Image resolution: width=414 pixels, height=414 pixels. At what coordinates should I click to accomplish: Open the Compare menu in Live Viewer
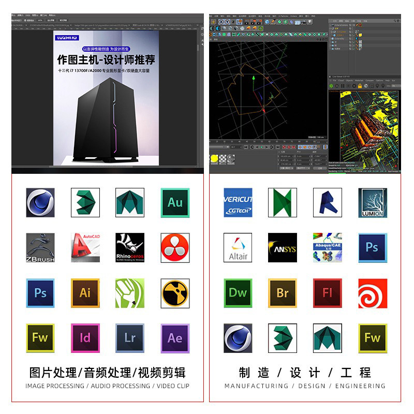click(x=369, y=81)
